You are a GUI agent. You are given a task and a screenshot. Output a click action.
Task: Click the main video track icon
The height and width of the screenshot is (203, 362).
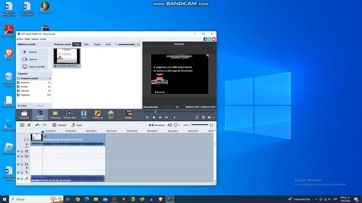(27, 139)
